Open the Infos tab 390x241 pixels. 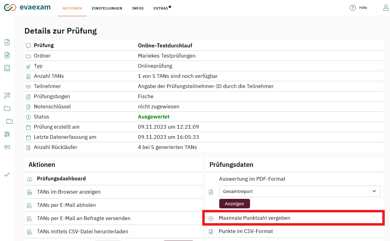(138, 8)
